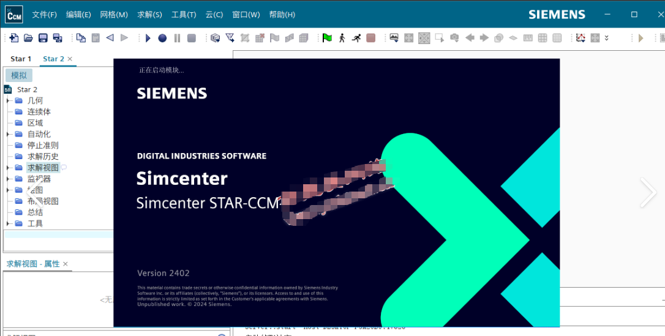Open the 帮助(H) menu
The image size is (665, 336).
click(282, 15)
